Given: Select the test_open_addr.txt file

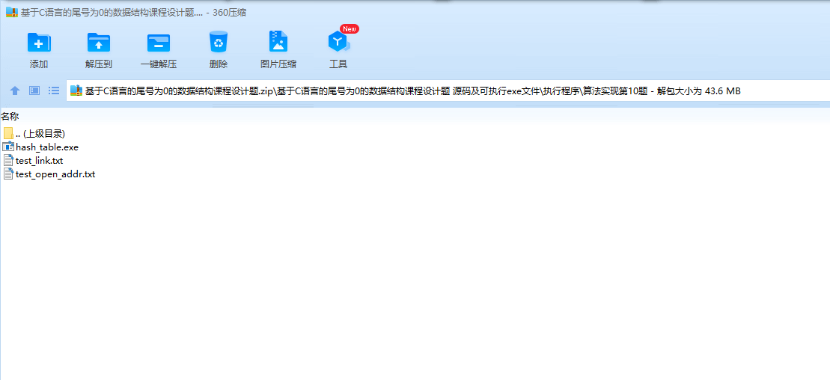Looking at the screenshot, I should pos(49,174).
